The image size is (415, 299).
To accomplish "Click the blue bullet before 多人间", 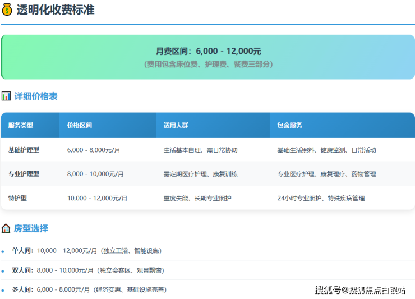I will 3,291.
